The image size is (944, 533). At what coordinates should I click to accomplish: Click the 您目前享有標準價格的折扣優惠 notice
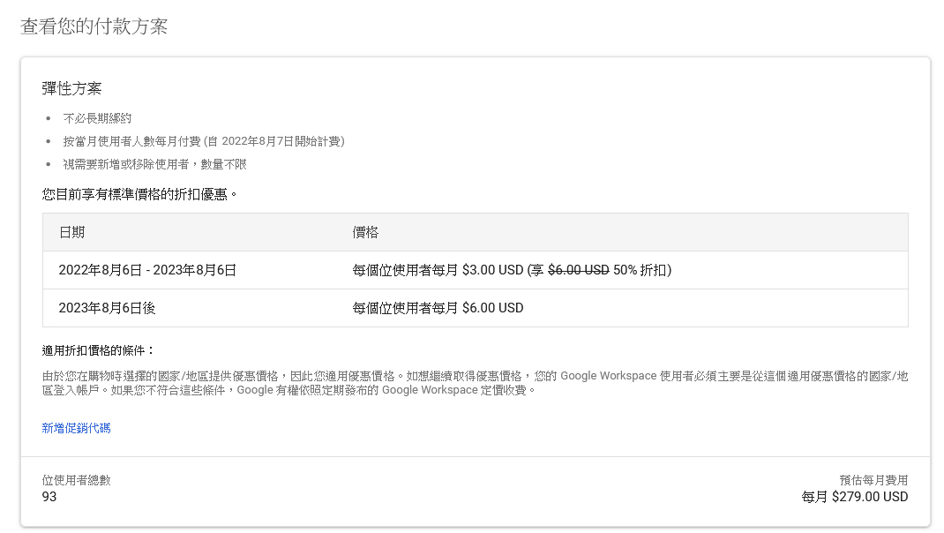click(139, 193)
